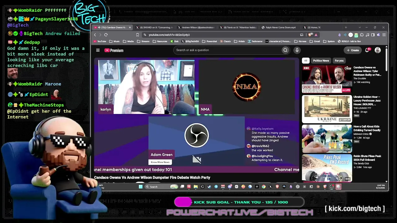Screen dimensions: 397x223
Task: Open the browser main menu
Action: [384, 35]
